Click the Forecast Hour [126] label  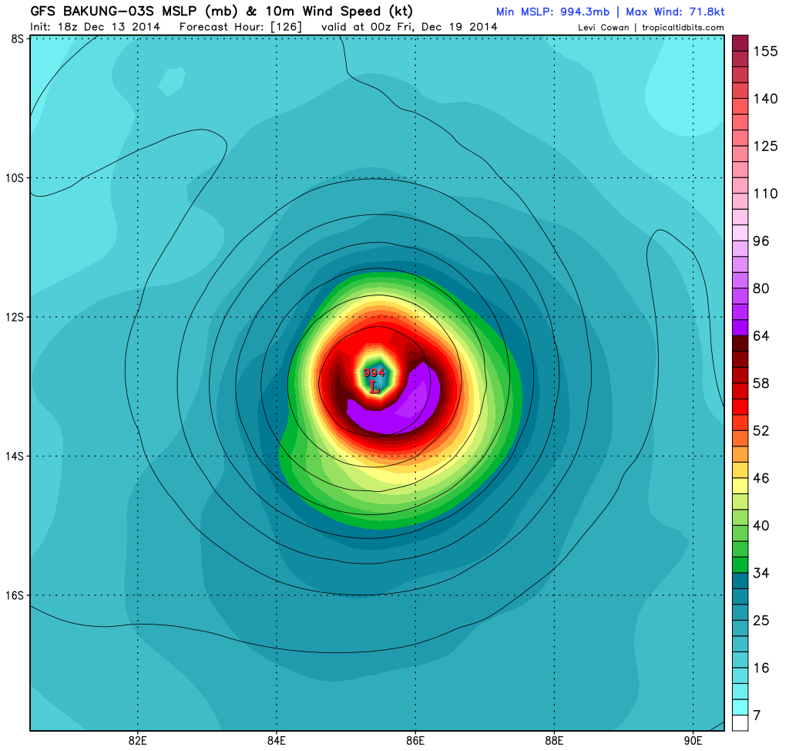(240, 27)
